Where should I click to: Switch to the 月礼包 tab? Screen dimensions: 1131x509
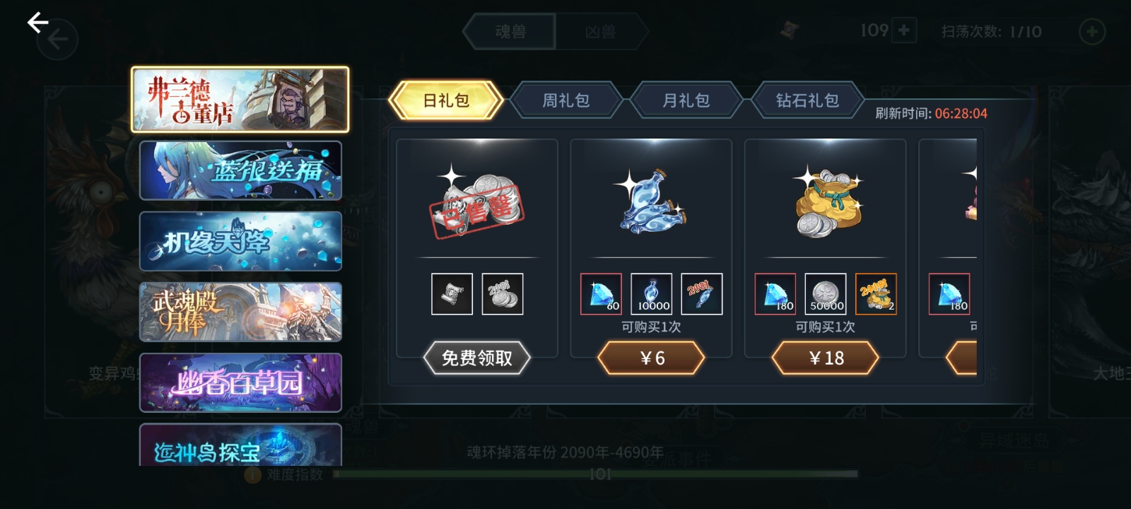coord(686,100)
